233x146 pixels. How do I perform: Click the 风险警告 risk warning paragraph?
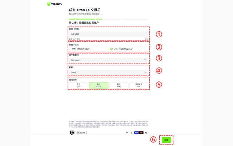click(109, 124)
